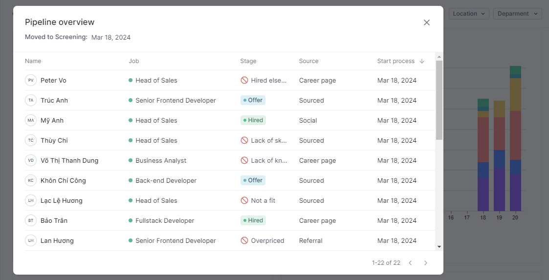Image resolution: width=549 pixels, height=280 pixels.
Task: Sort by the Stage column header
Action: (x=248, y=61)
